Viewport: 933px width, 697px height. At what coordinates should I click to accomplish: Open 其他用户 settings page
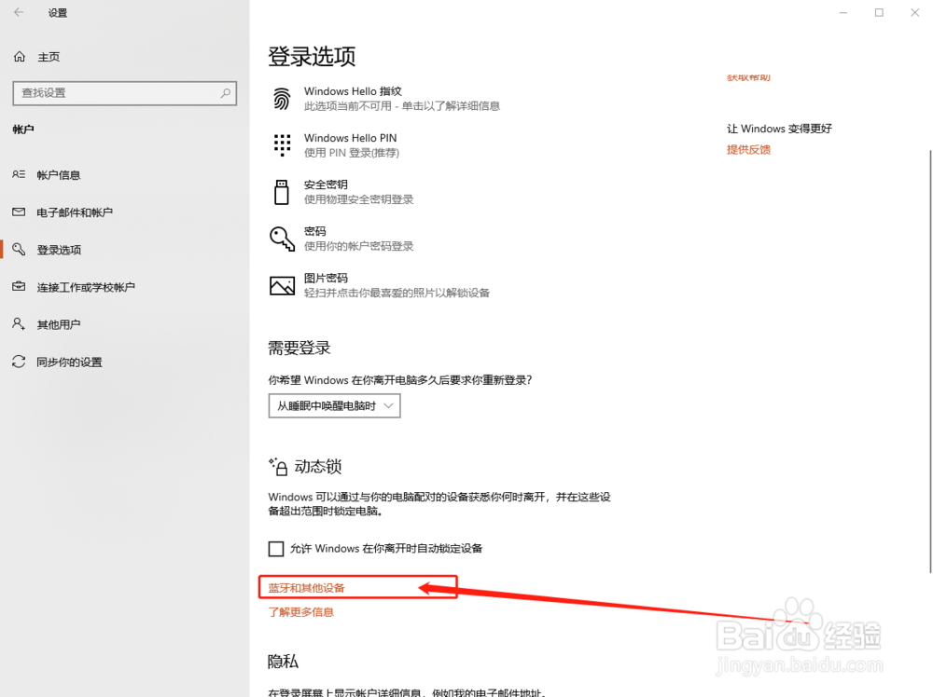click(x=58, y=324)
